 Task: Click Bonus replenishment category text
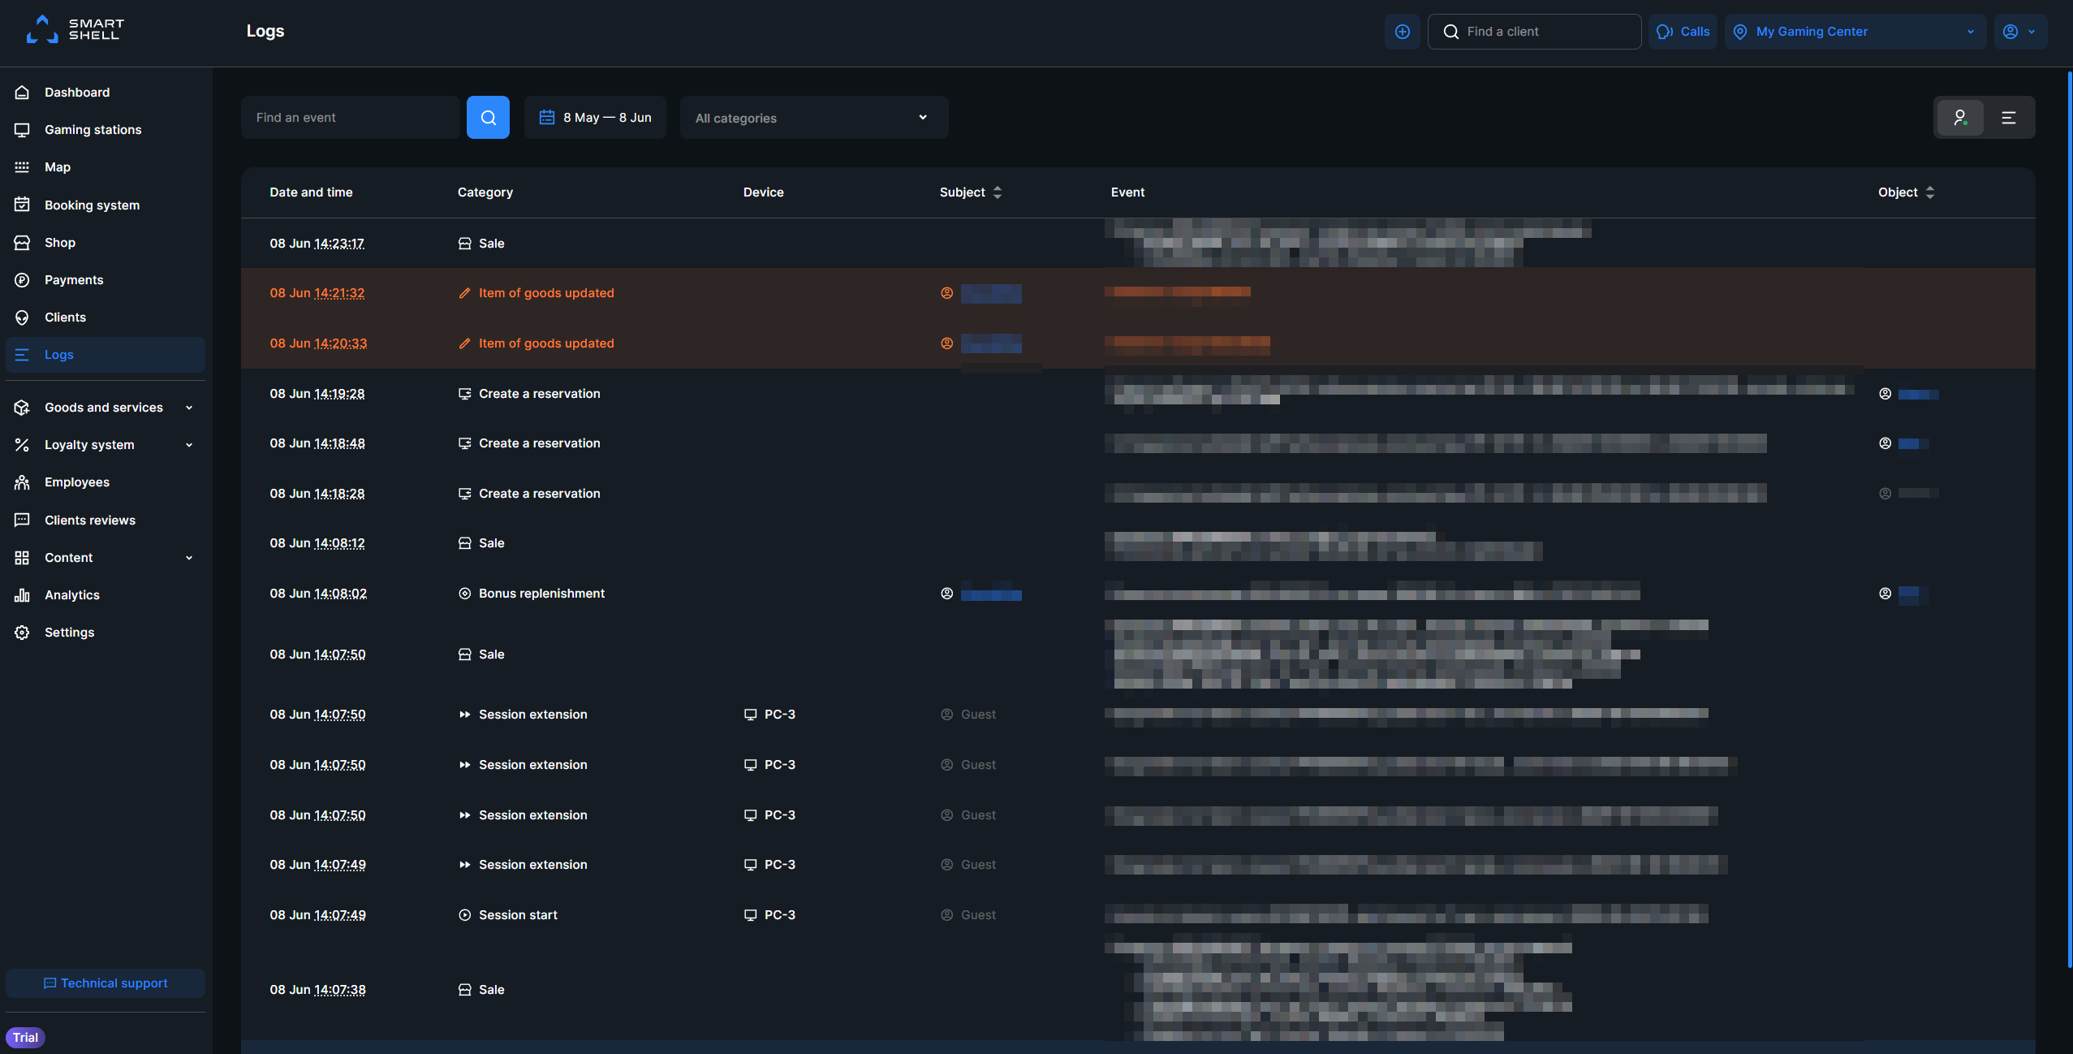pos(541,594)
